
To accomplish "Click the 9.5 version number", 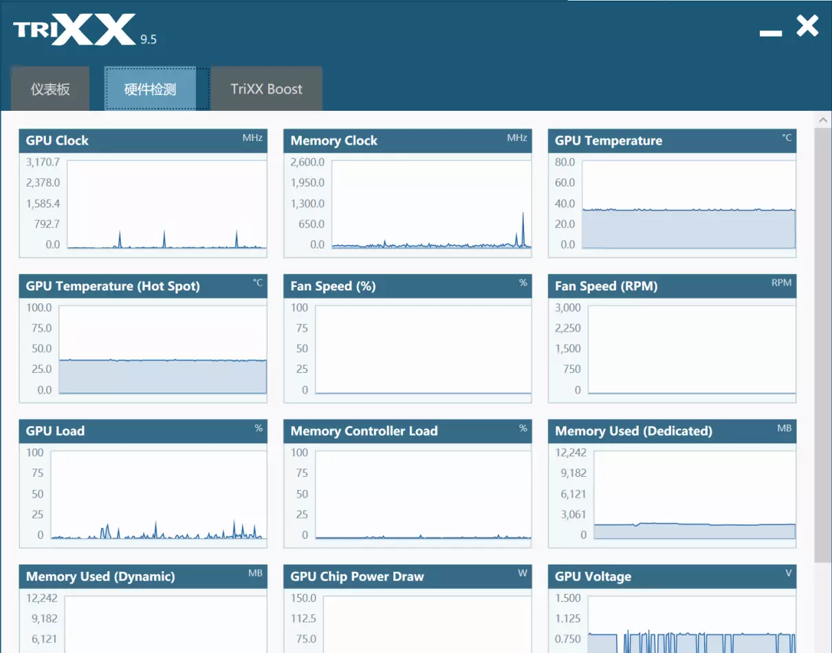I will click(x=149, y=40).
